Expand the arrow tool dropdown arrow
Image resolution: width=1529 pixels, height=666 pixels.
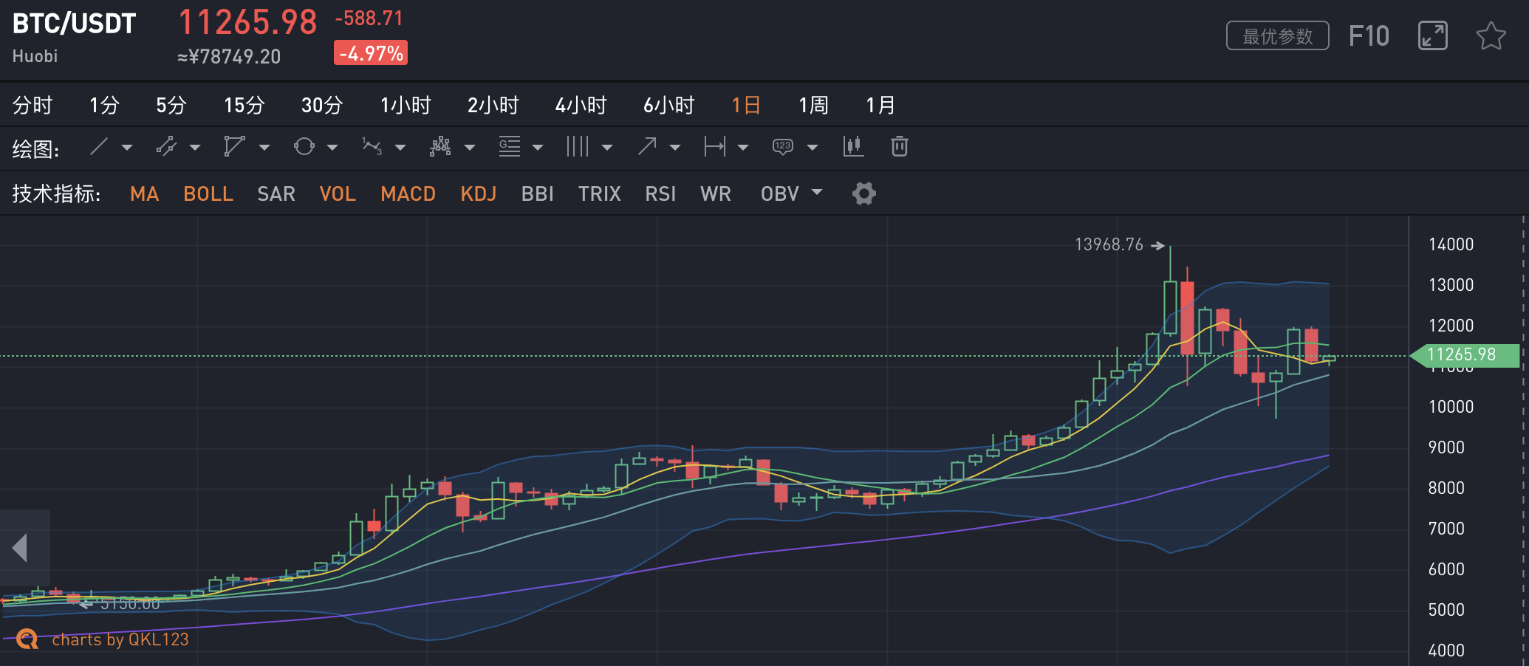coord(675,148)
